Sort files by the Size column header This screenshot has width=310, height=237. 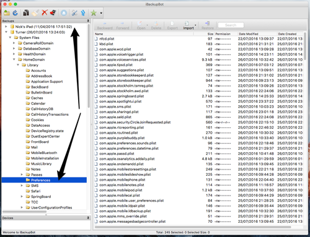click(204, 34)
